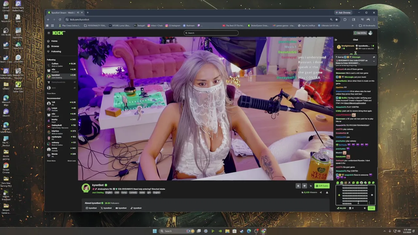Open the Kick hamburger menu
The image size is (418, 235).
coord(49,33)
